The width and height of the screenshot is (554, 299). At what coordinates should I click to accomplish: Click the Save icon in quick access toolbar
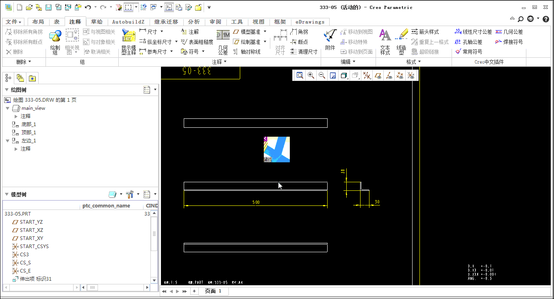(x=48, y=7)
